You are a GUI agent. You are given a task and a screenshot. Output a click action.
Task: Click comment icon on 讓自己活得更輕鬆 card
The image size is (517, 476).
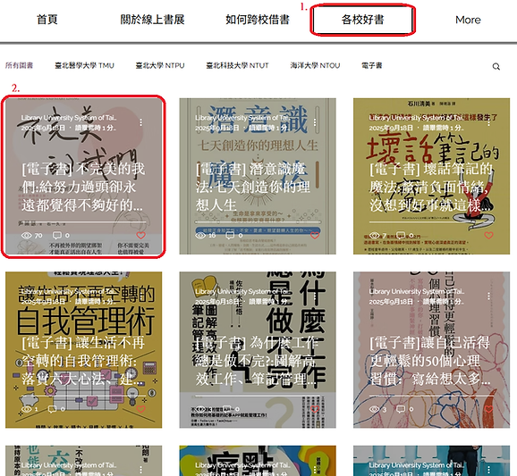(401, 409)
